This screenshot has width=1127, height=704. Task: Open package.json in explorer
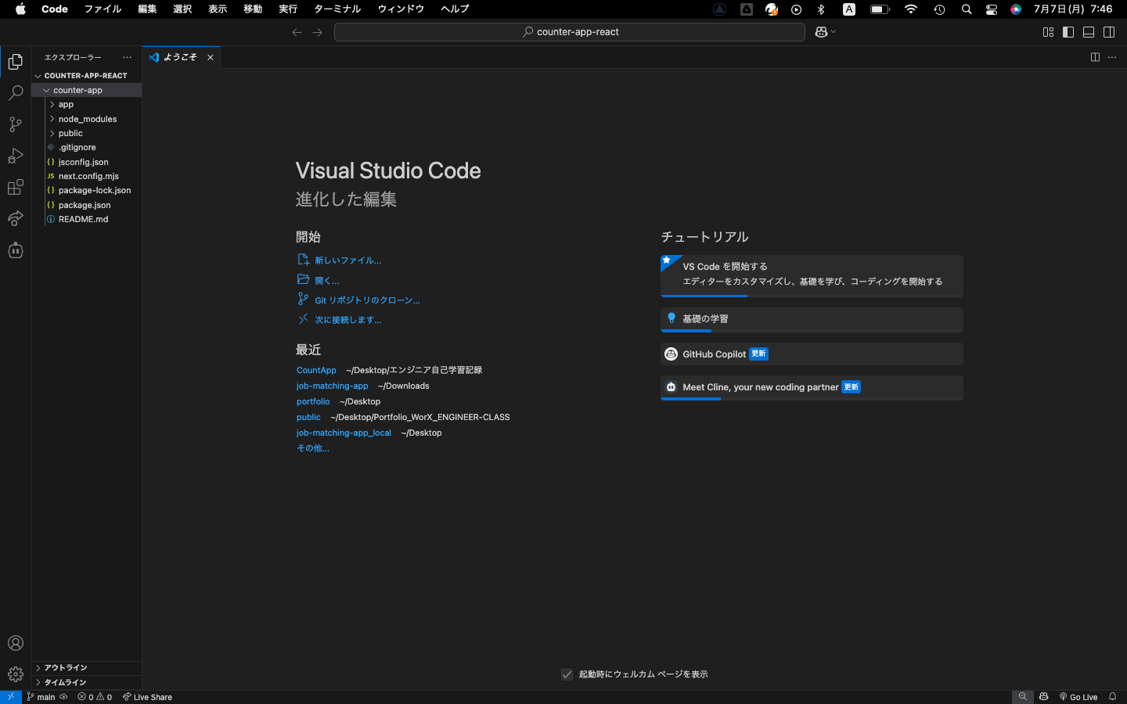point(86,205)
